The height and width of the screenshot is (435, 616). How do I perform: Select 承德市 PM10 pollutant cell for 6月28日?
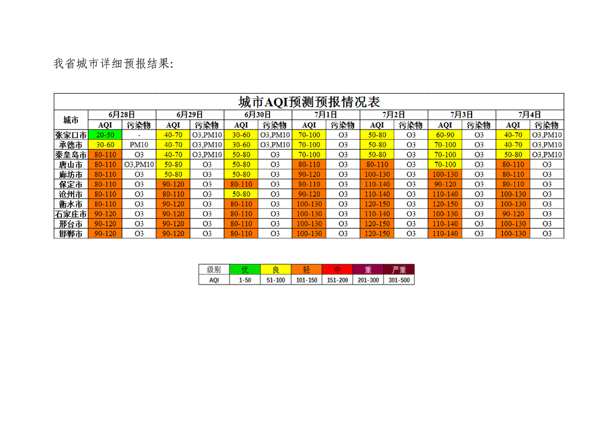[x=139, y=145]
